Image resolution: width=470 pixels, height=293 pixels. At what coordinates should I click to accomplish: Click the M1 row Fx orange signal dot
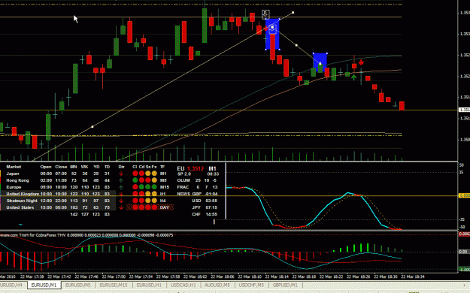[x=154, y=174]
